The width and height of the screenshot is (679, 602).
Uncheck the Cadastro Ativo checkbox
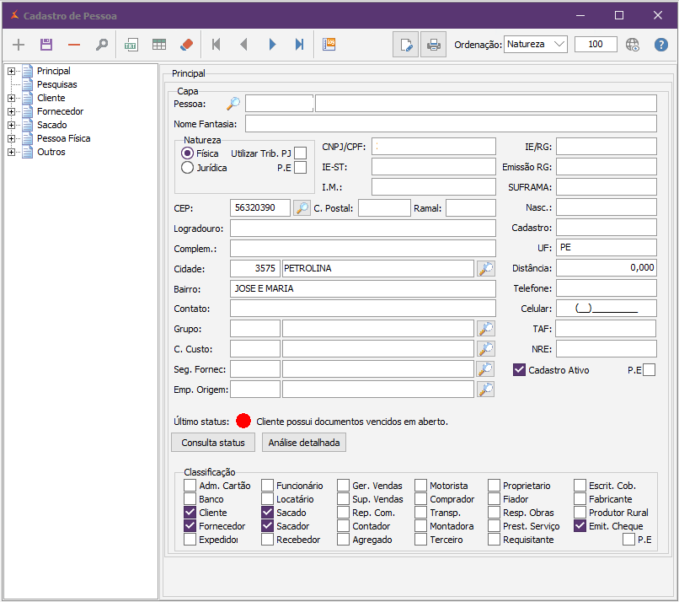point(520,370)
